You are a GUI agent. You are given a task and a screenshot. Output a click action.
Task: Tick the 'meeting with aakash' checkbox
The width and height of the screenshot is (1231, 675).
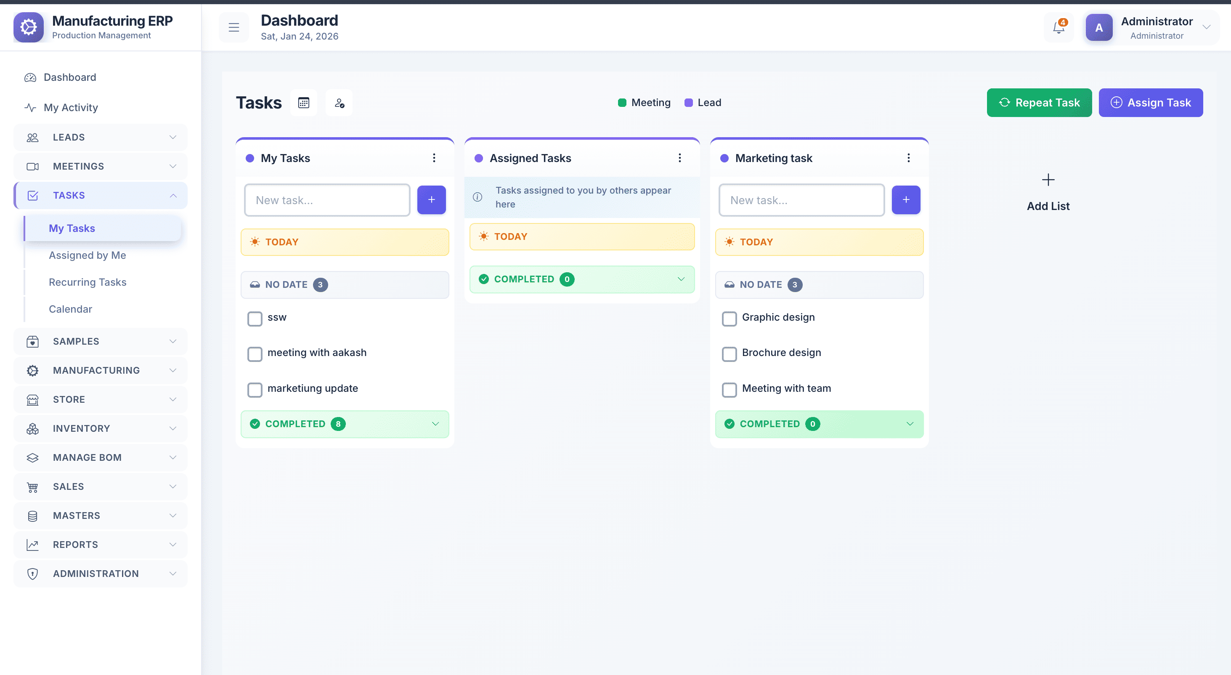coord(255,354)
